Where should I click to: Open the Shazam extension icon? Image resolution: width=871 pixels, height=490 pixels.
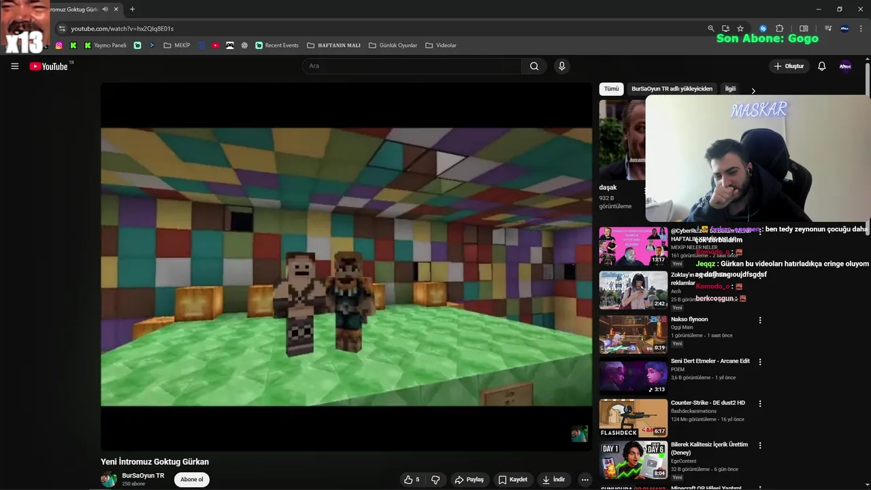point(763,29)
